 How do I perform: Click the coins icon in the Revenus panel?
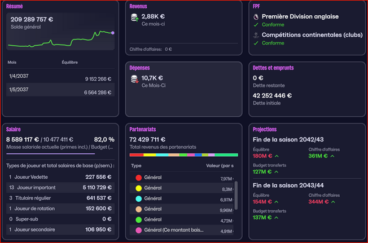134,18
